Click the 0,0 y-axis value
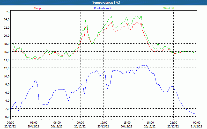207x129 pixels. (x=7, y=117)
